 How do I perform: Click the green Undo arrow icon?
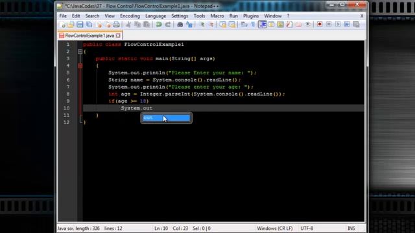coord(159,25)
